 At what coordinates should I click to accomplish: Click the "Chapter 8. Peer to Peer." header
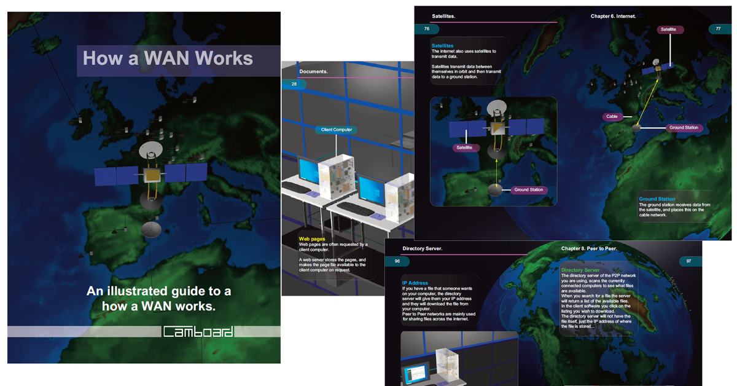pos(589,249)
